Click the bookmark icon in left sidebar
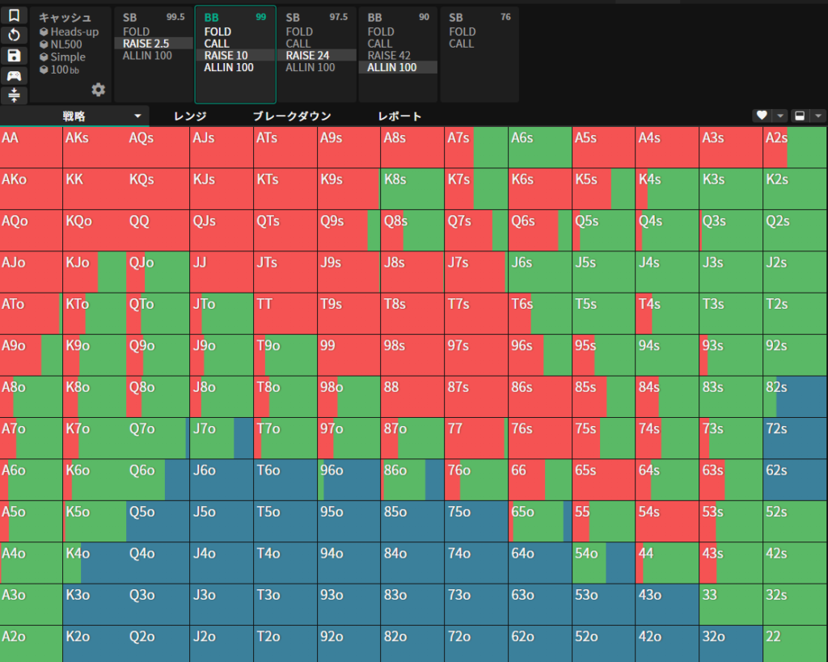828x662 pixels. click(x=14, y=15)
